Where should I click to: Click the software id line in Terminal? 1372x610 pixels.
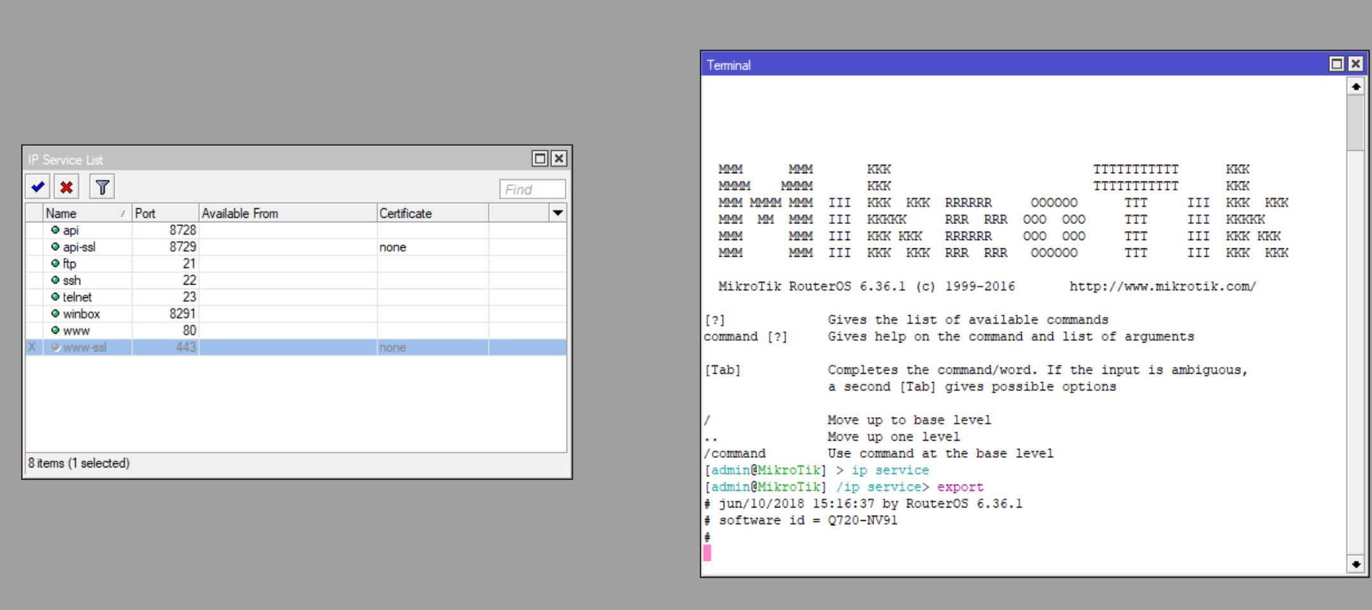(x=801, y=520)
